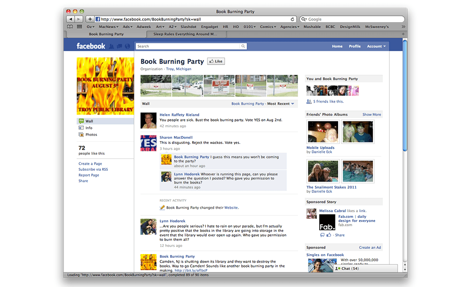Switch to the Sleep Rules Everything Around M tab
The height and width of the screenshot is (287, 471).
pos(185,34)
